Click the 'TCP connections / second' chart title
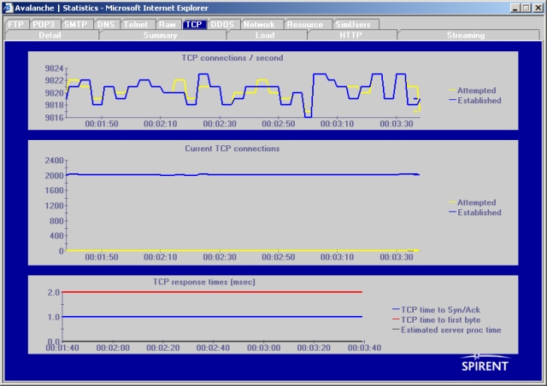The width and height of the screenshot is (547, 386). coord(232,58)
